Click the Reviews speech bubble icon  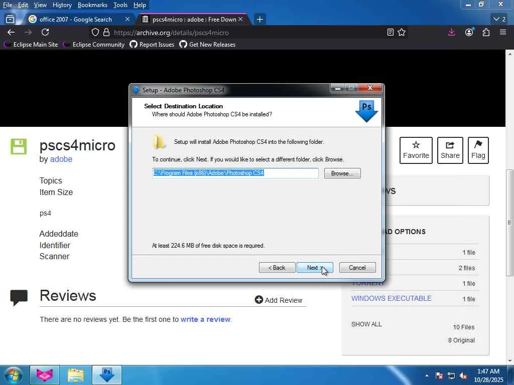(19, 297)
